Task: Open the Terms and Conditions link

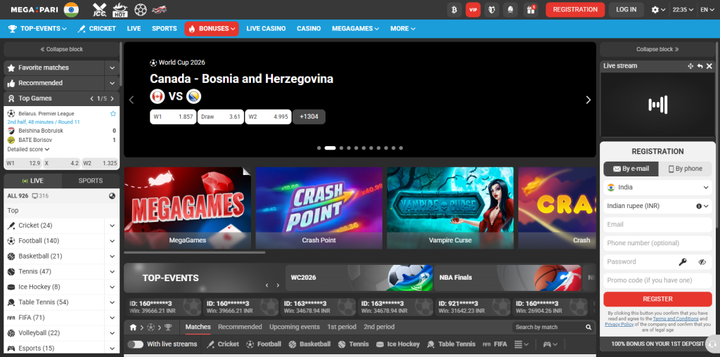Action: [676, 318]
